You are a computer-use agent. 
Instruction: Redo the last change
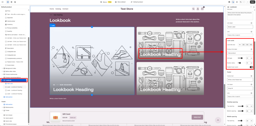pyautogui.click(x=244, y=2)
